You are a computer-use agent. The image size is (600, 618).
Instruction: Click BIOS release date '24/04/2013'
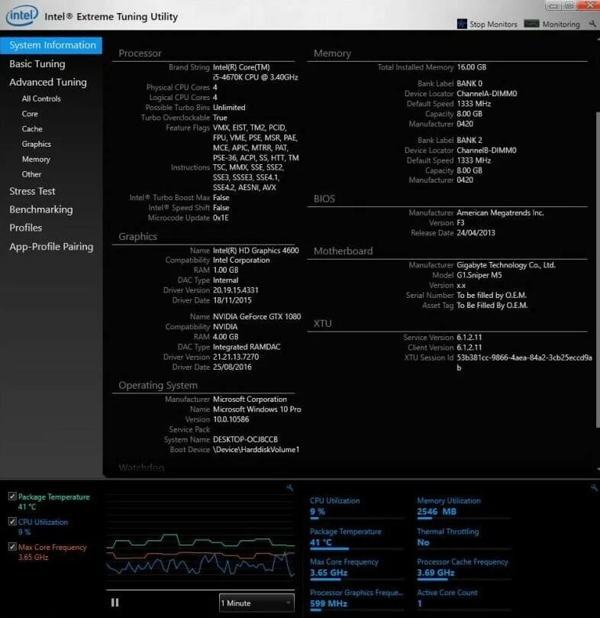tap(476, 233)
